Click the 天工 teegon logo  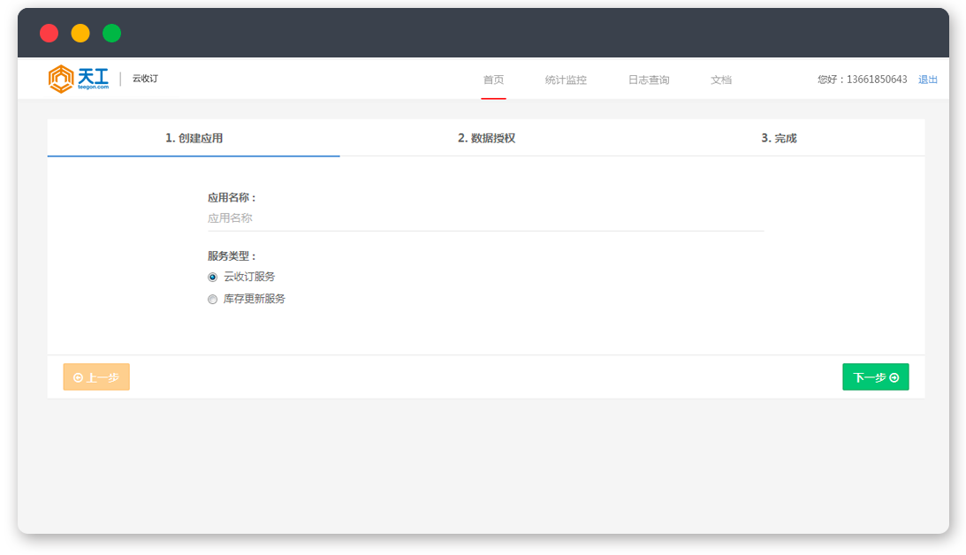79,79
